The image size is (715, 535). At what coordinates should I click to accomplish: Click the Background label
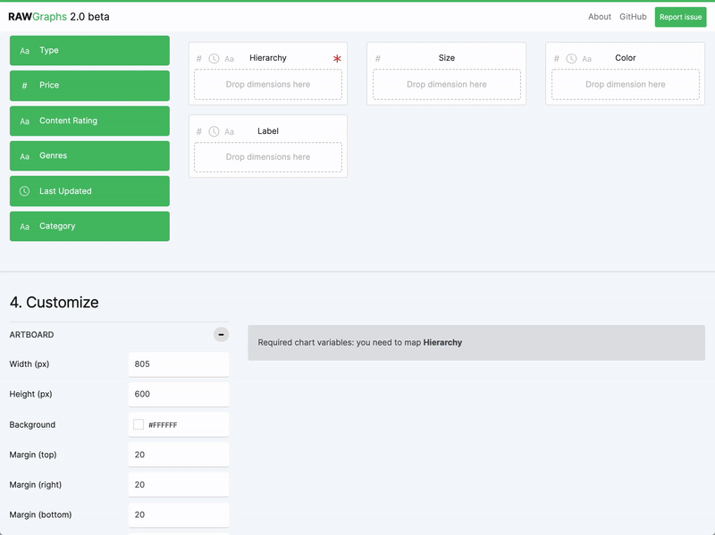coord(32,425)
